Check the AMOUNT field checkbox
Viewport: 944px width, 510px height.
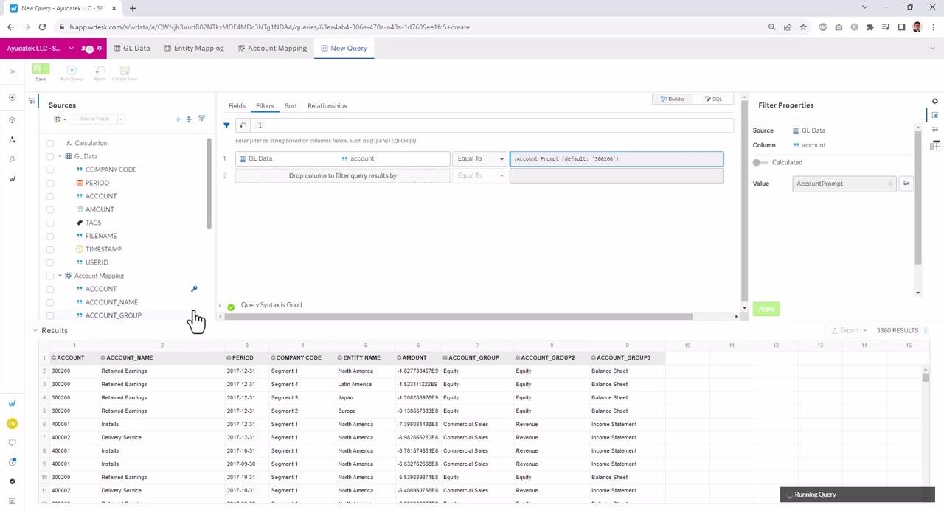tap(50, 209)
